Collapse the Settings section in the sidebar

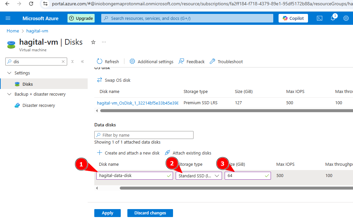9,73
